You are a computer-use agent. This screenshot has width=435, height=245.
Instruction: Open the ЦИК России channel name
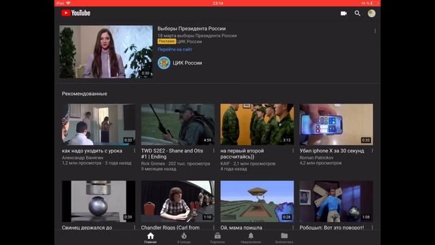188,63
